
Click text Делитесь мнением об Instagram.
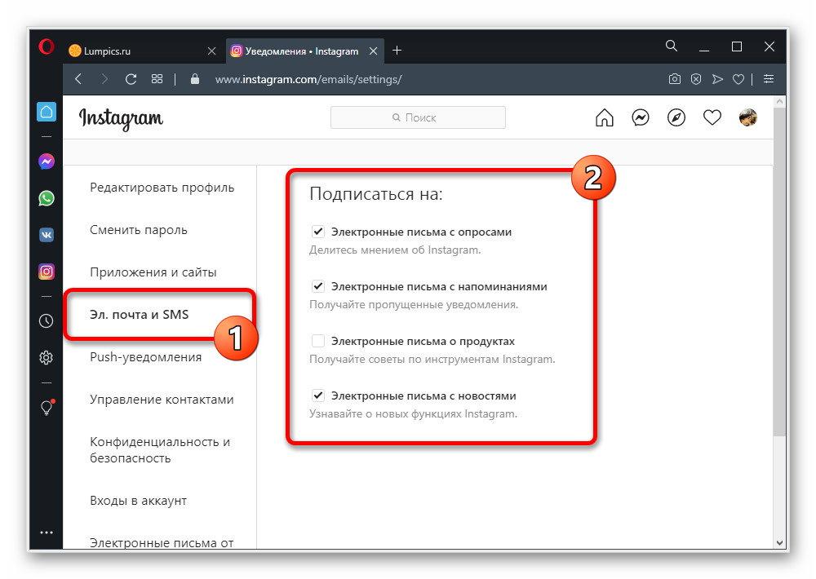coord(395,250)
